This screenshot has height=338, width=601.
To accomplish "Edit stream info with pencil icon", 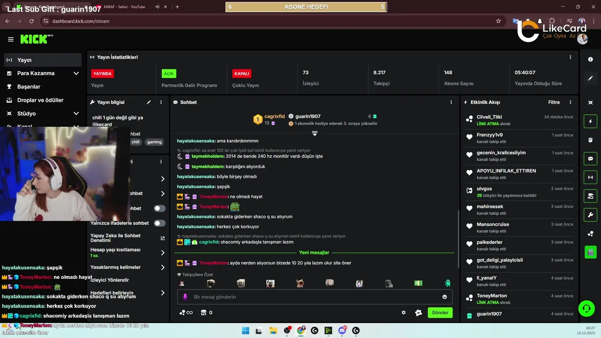I will (149, 102).
